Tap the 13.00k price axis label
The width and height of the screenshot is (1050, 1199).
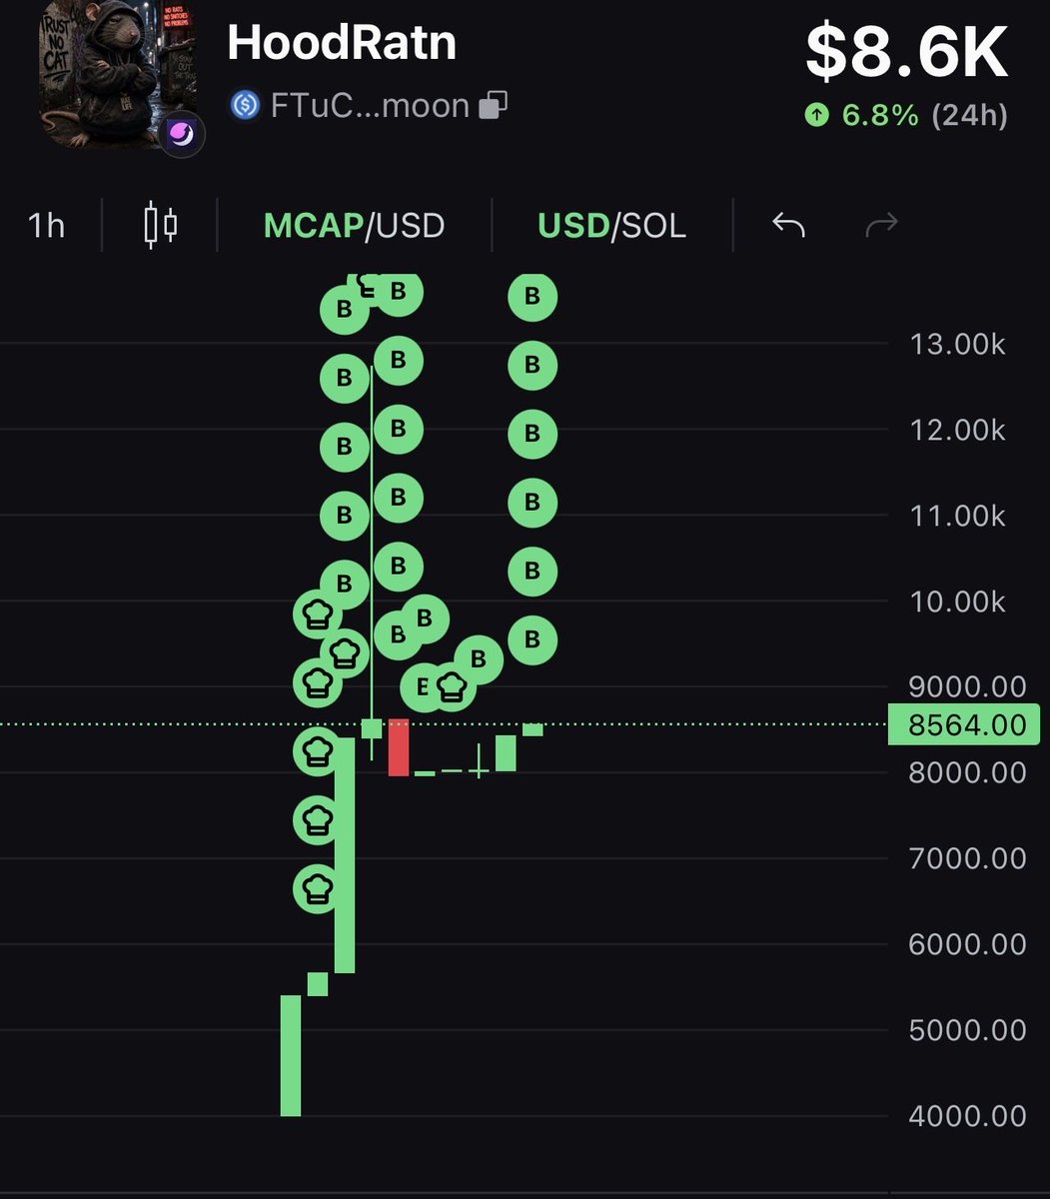tap(957, 344)
